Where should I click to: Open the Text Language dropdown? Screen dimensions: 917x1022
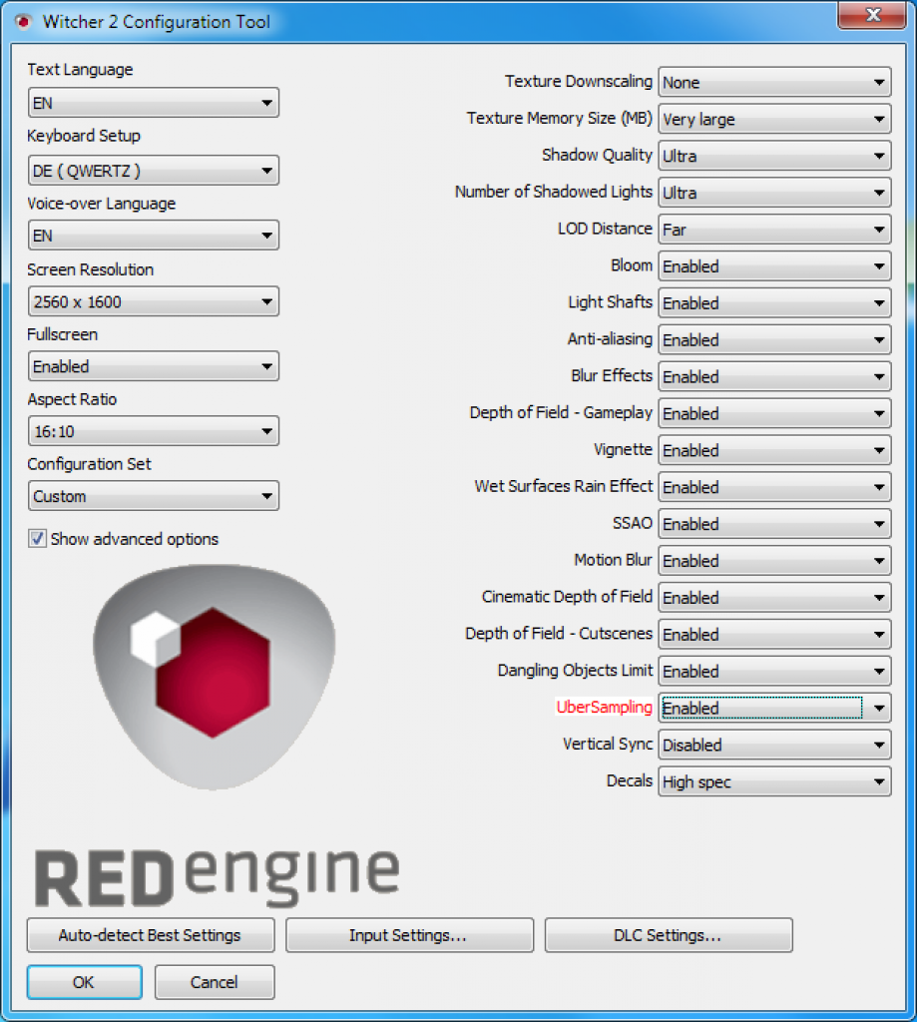(153, 103)
